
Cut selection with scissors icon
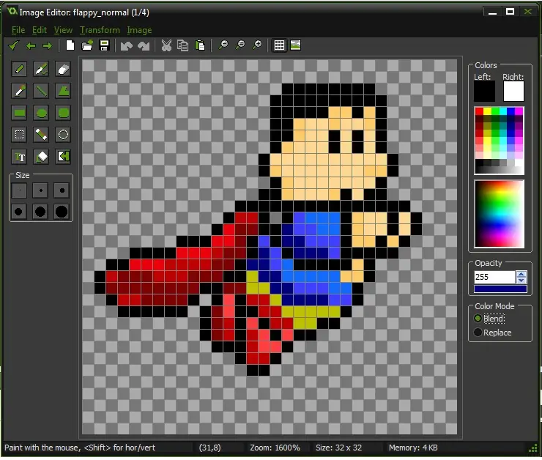166,45
